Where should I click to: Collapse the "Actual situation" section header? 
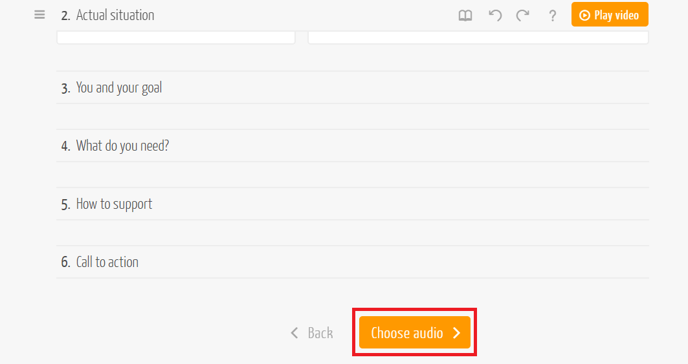pos(115,16)
